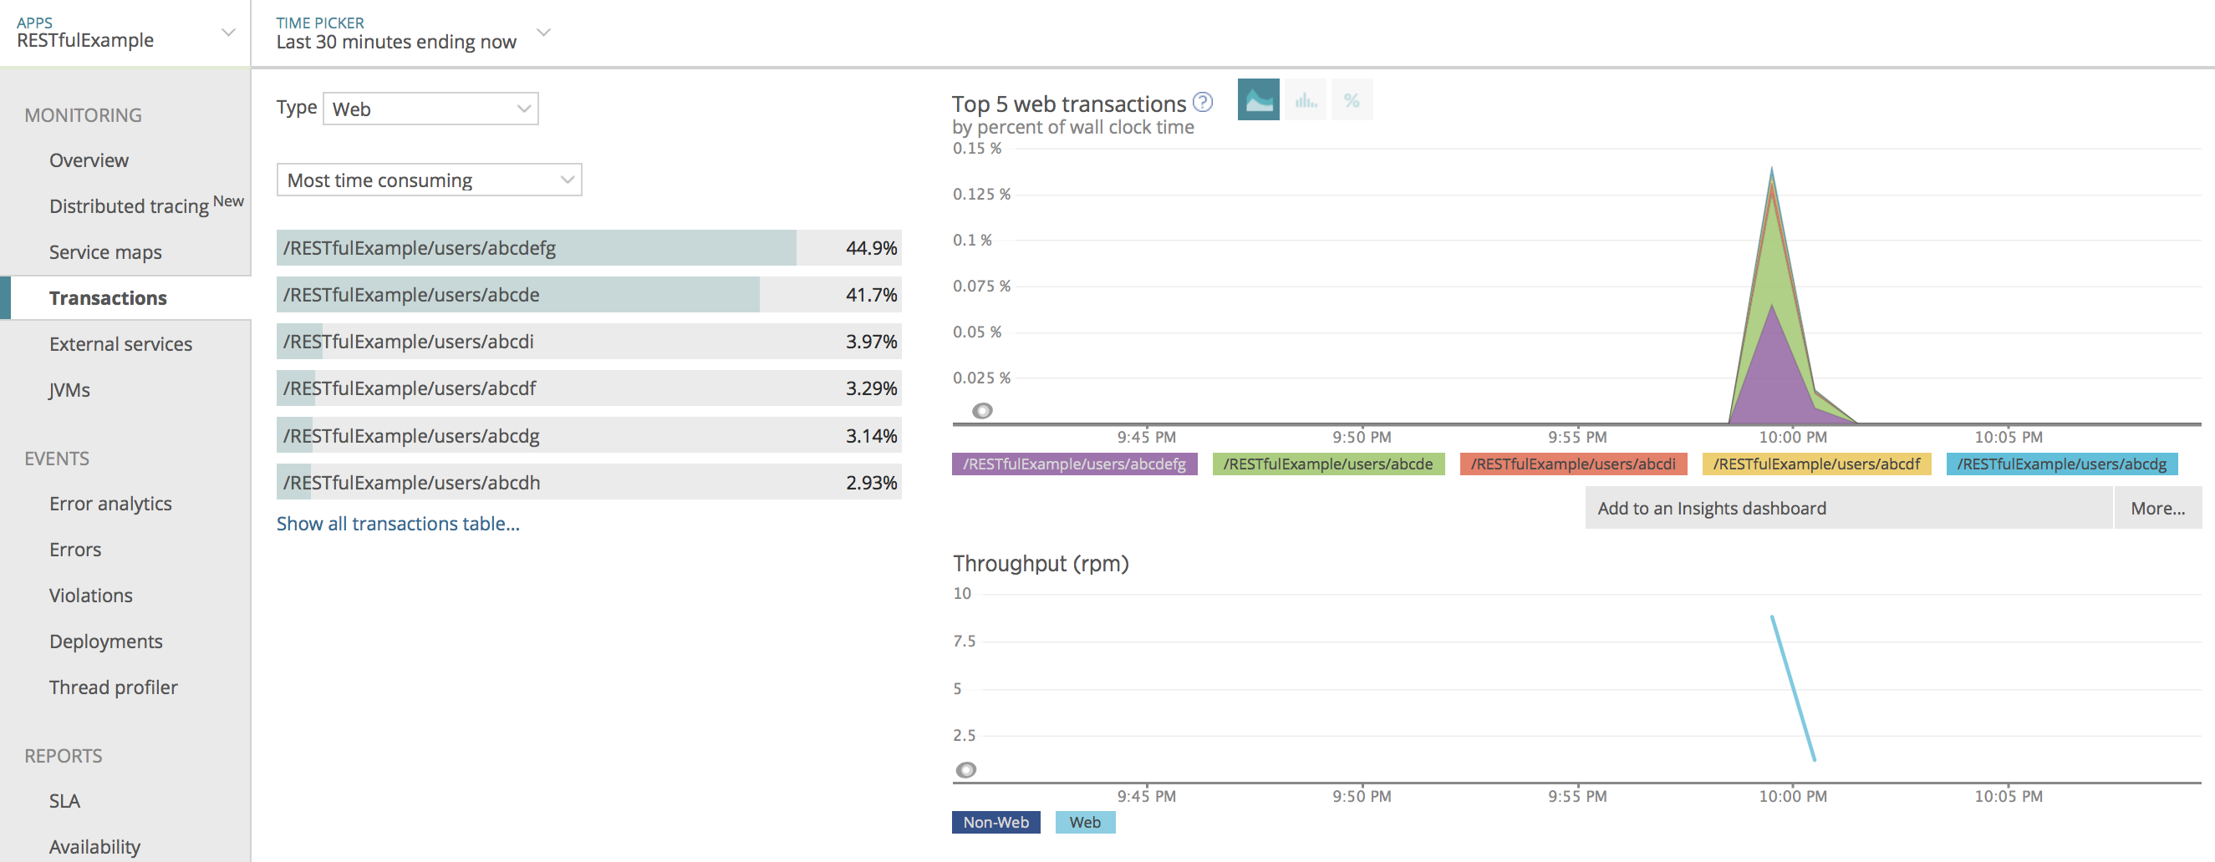The height and width of the screenshot is (862, 2215).
Task: Toggle the abcdefg series legend label
Action: point(1073,464)
